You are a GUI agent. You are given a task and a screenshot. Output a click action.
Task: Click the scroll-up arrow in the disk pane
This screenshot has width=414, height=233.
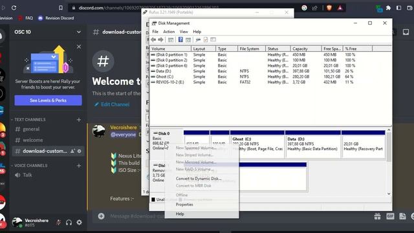pyautogui.click(x=389, y=130)
